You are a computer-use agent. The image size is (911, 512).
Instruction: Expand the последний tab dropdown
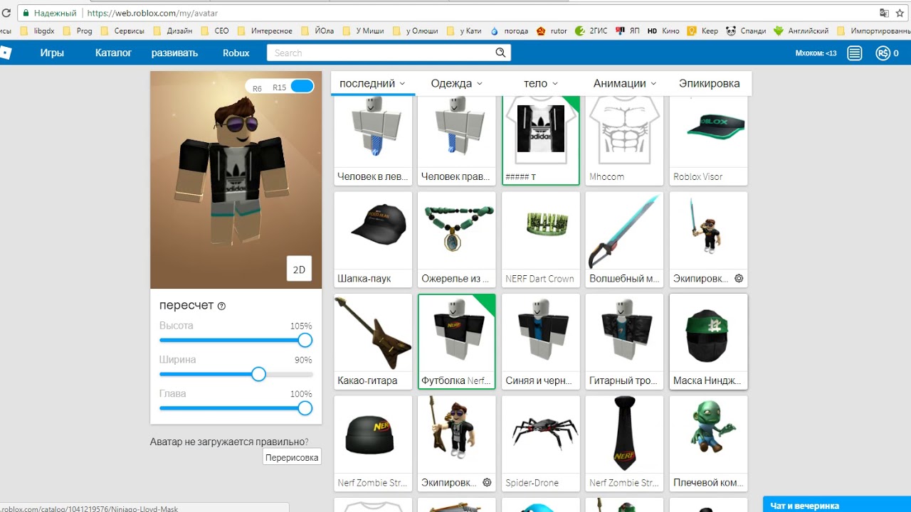pyautogui.click(x=372, y=83)
